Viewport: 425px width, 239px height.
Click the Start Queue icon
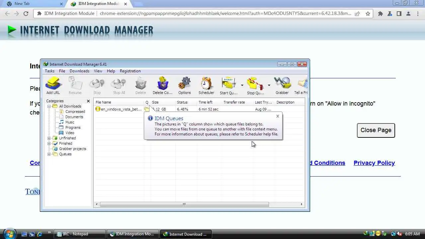point(229,86)
